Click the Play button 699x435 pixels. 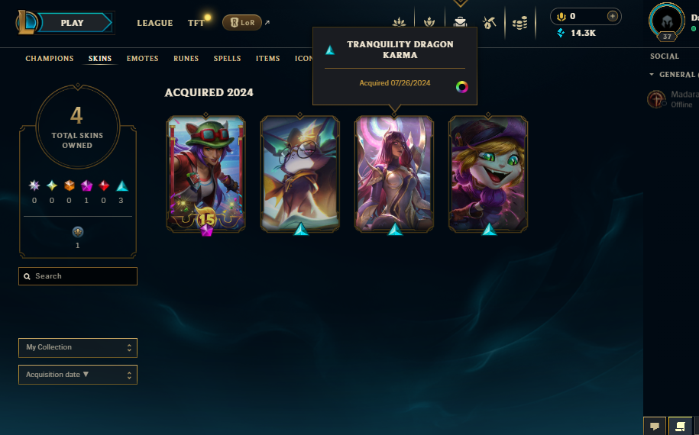tap(73, 23)
